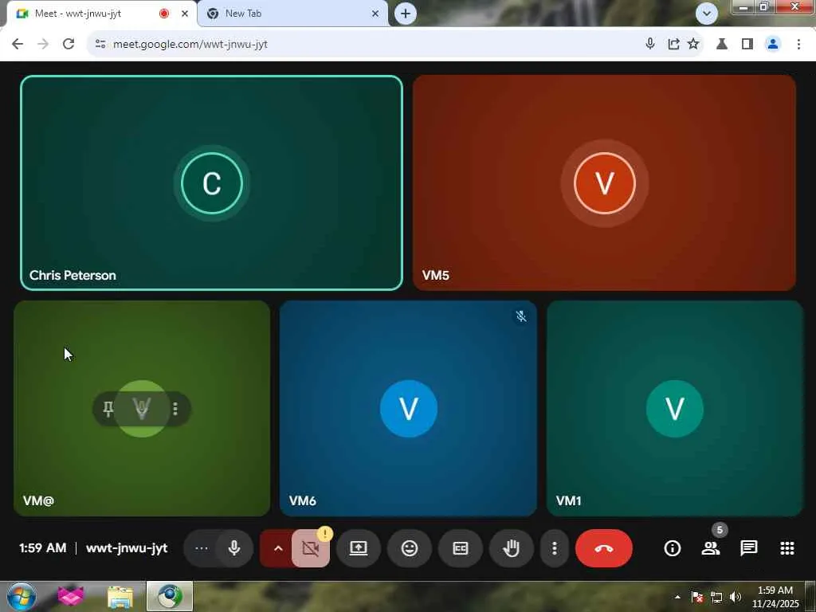Open meeting details info icon
Screen dimensions: 816x612
[673, 548]
